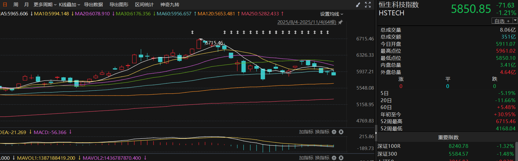Click the 5850.85 last price
The height and width of the screenshot is (161, 518).
click(x=471, y=9)
